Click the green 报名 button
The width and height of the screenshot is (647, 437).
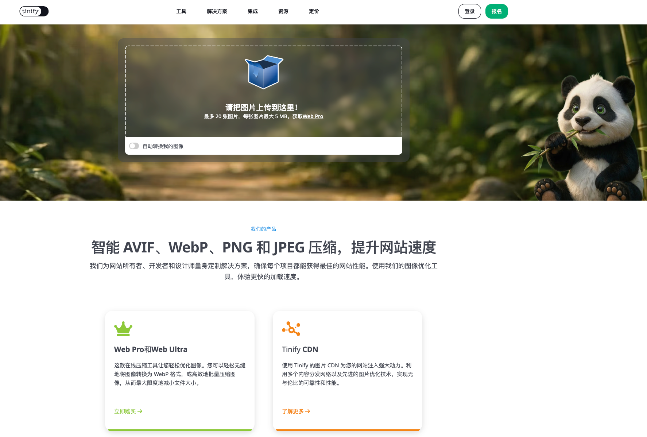coord(497,11)
